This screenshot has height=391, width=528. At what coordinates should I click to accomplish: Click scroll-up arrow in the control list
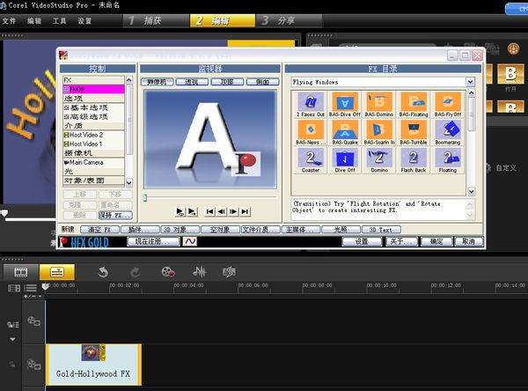129,80
